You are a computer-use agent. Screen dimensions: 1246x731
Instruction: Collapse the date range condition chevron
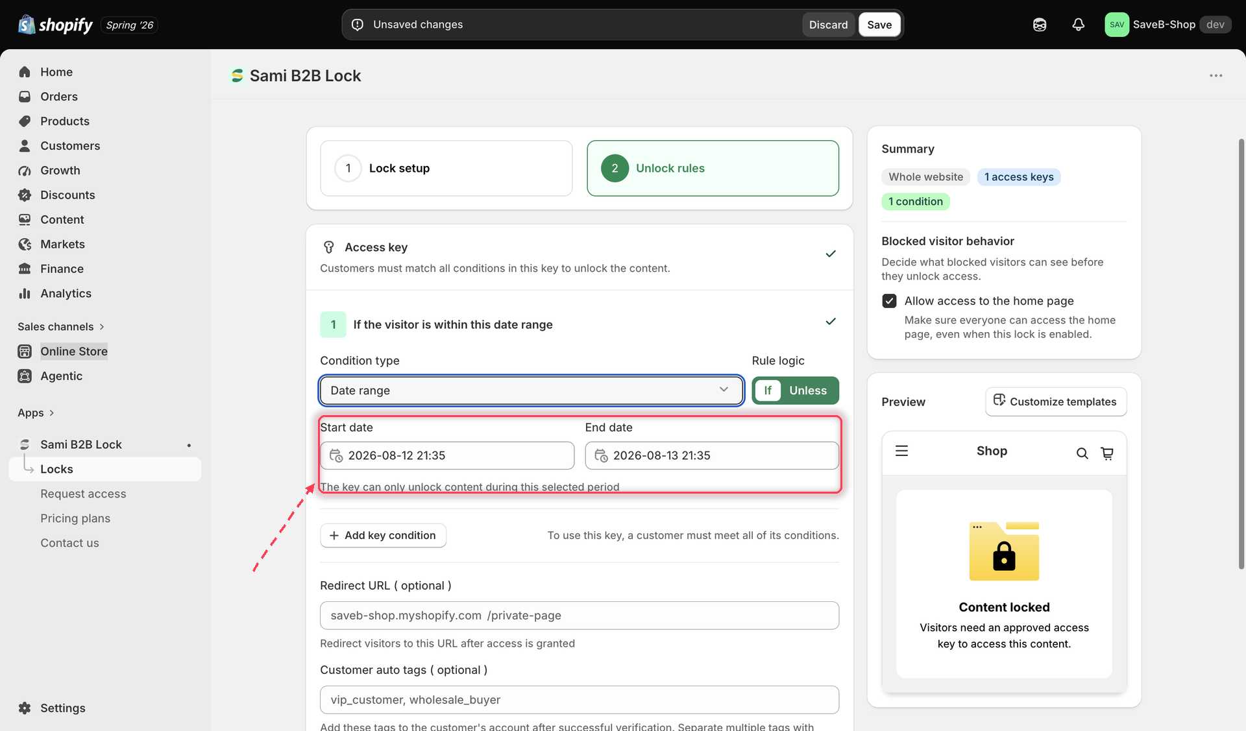point(830,322)
